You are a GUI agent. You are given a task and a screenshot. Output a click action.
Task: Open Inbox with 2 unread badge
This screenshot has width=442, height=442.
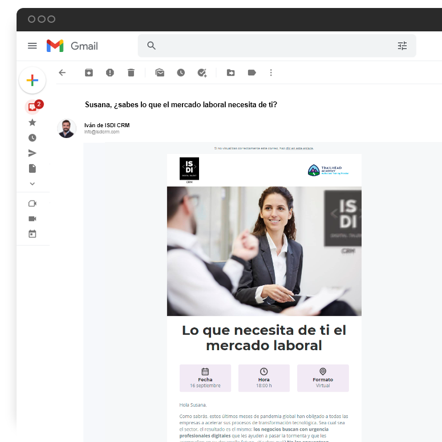tap(33, 107)
